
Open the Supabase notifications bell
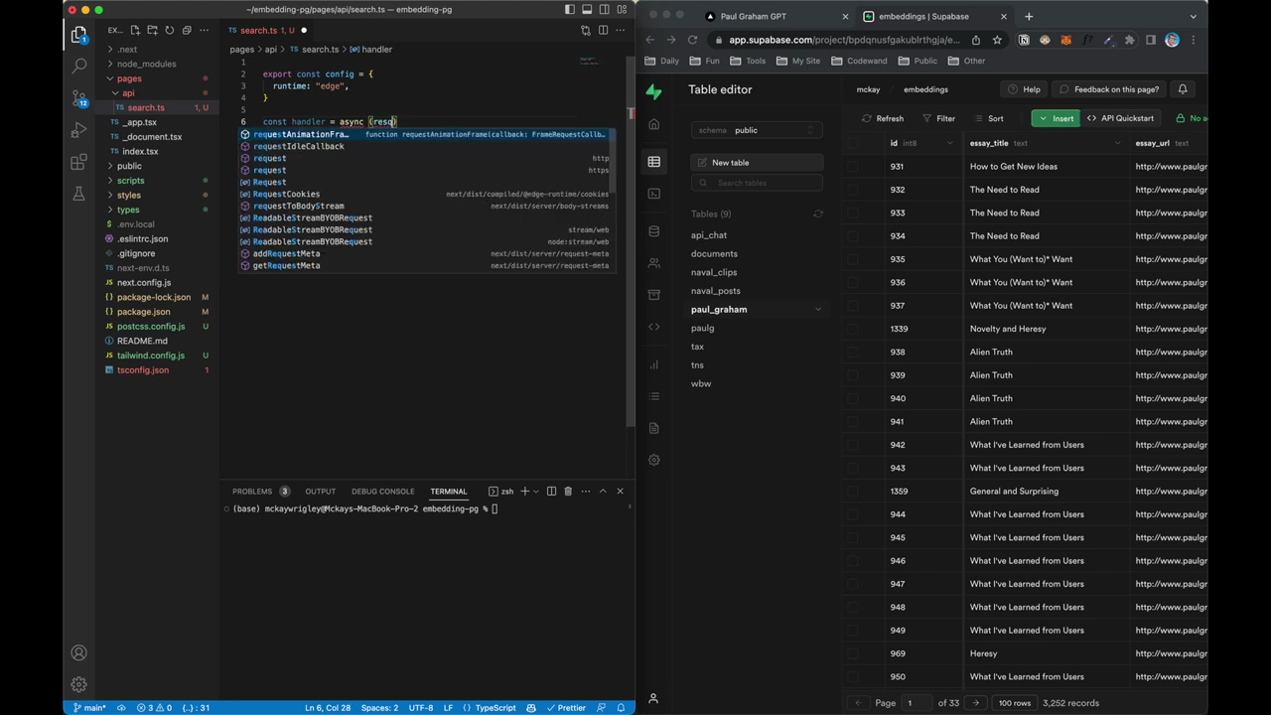[1183, 89]
